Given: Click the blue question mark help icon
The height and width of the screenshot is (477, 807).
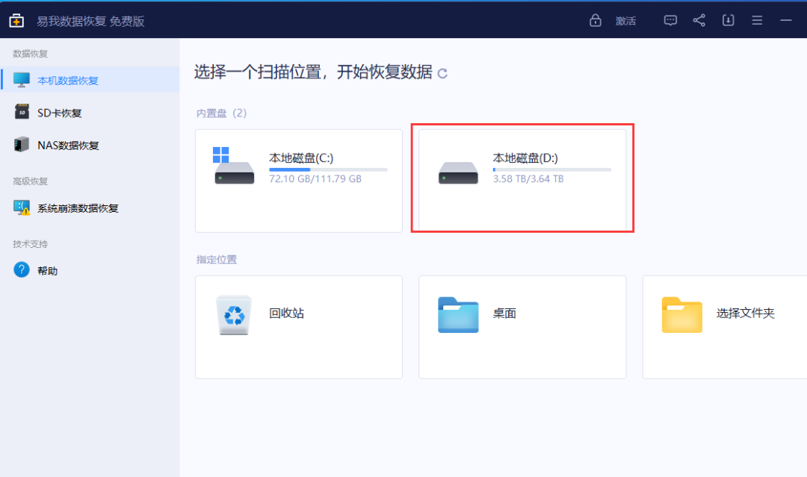Looking at the screenshot, I should coord(22,270).
